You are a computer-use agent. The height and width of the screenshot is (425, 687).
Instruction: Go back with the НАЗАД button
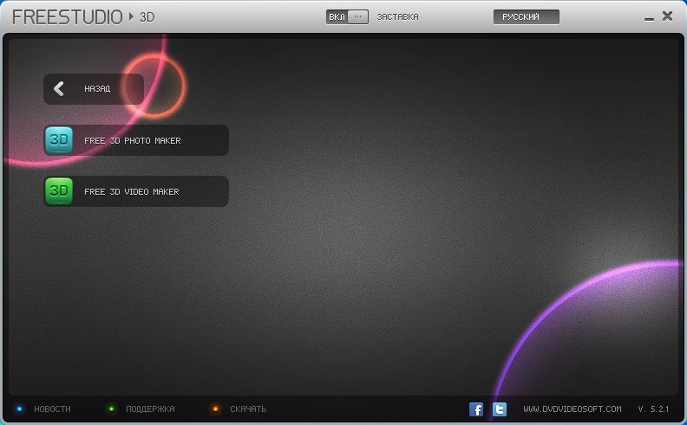tap(97, 88)
